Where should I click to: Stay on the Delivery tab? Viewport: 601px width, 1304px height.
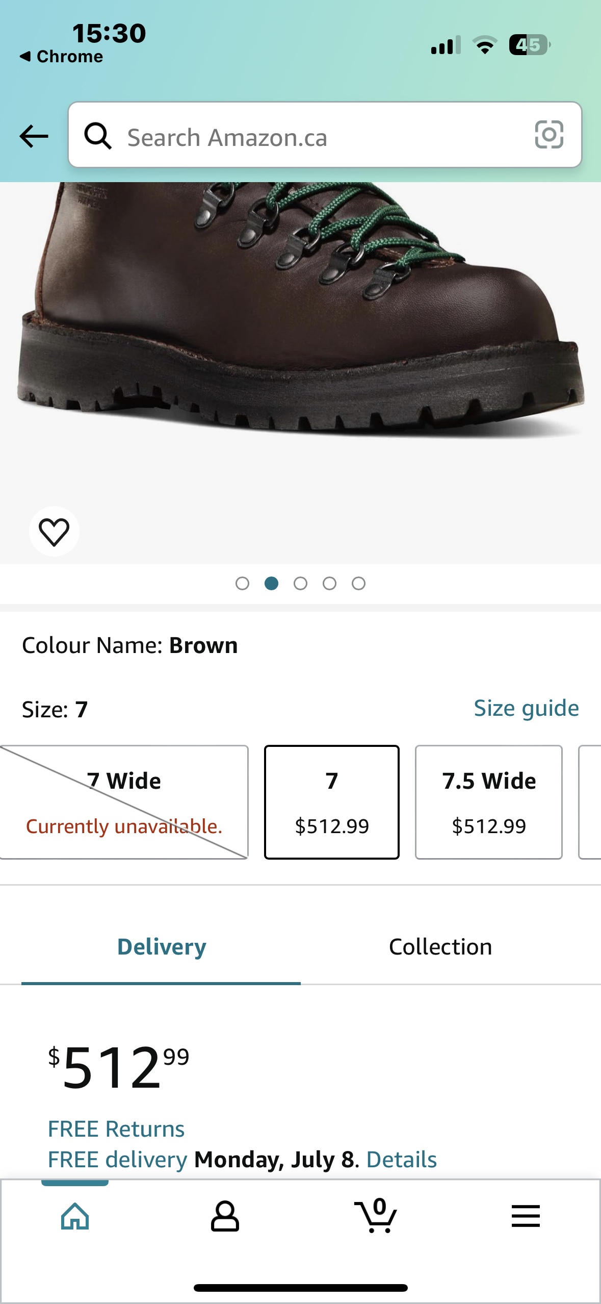161,946
